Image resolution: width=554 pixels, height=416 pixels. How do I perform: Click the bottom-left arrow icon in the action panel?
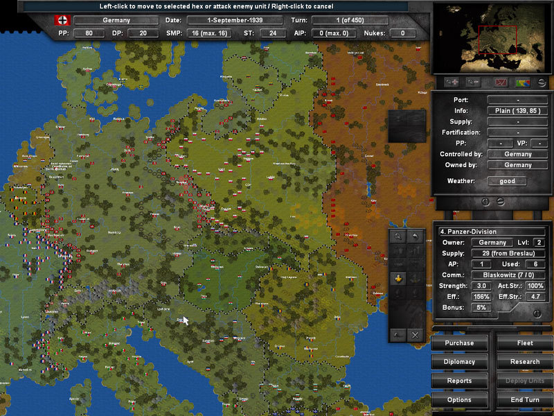[x=398, y=335]
